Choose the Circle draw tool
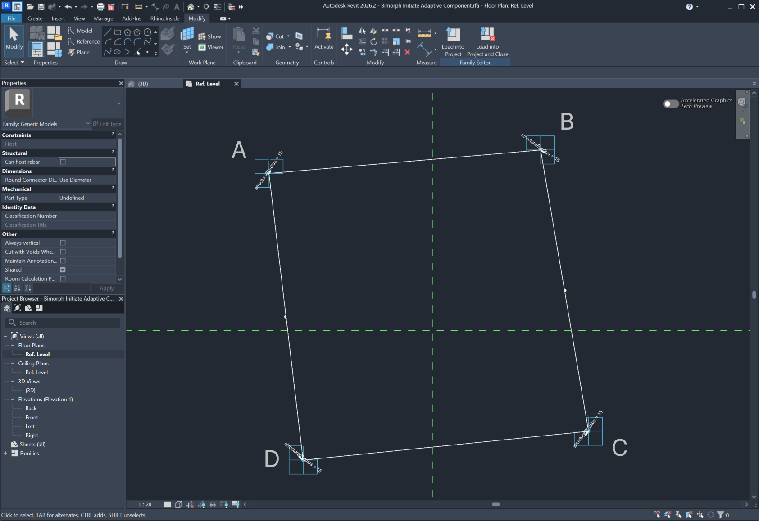759x521 pixels. click(147, 32)
